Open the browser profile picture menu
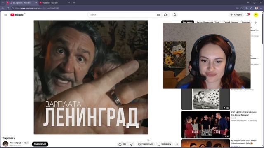This screenshot has height=148, width=264. [256, 8]
